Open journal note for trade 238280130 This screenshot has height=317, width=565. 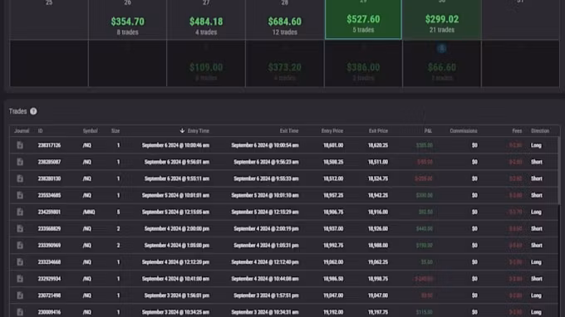[20, 178]
